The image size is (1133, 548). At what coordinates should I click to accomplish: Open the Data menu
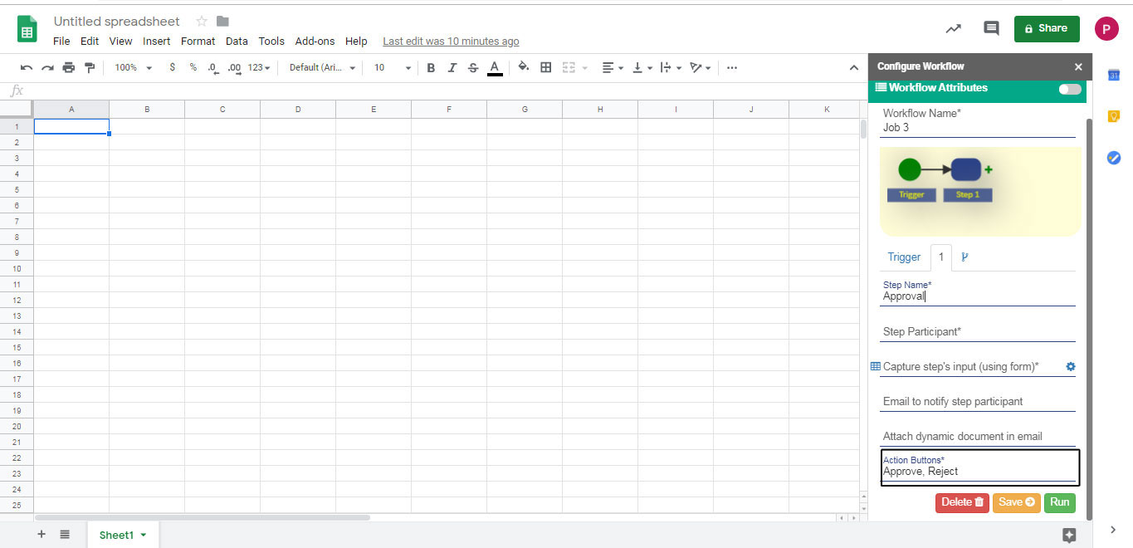tap(237, 41)
